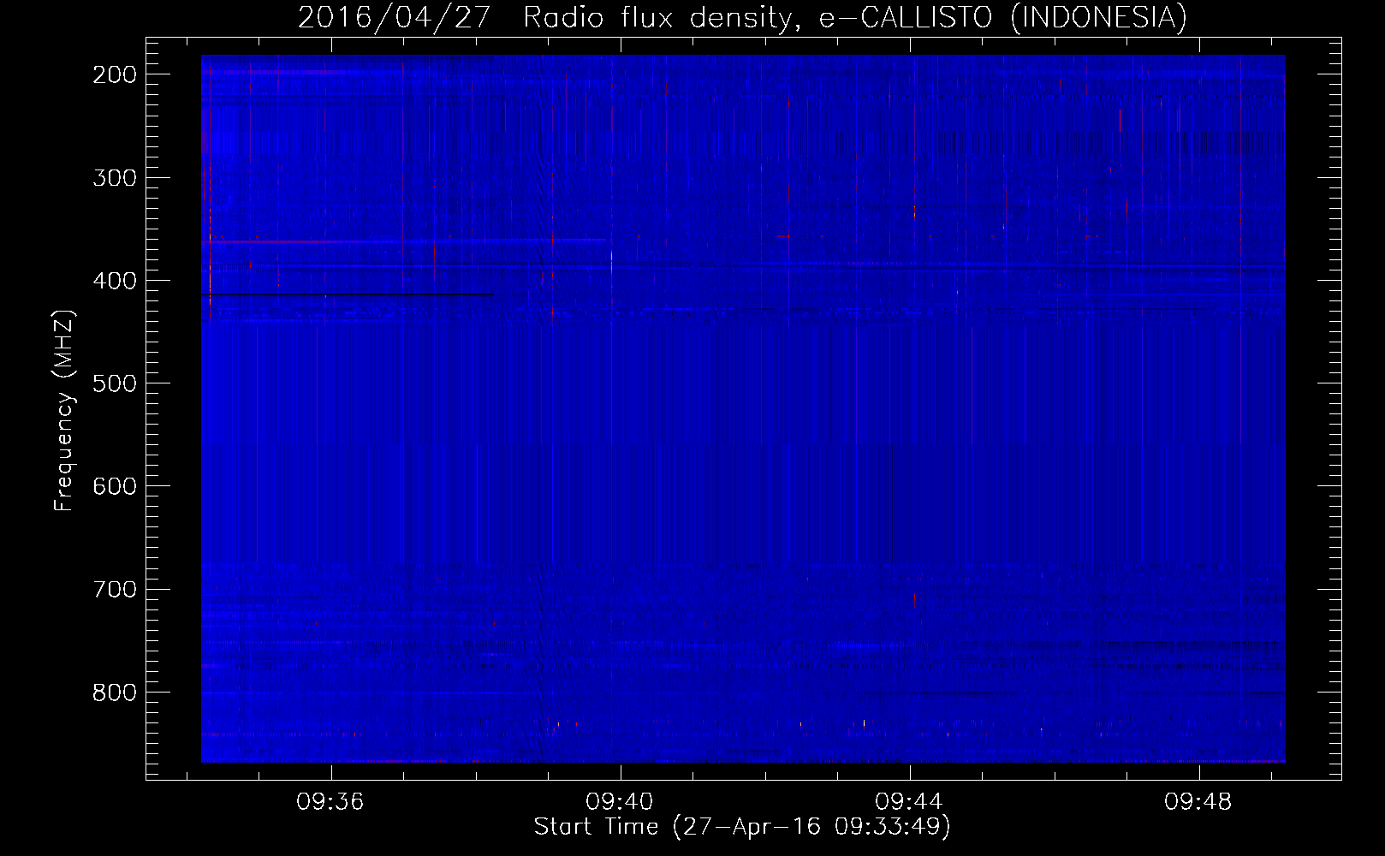Select the 300 frequency tick label
Viewport: 1385px width, 856px height.
pyautogui.click(x=115, y=178)
